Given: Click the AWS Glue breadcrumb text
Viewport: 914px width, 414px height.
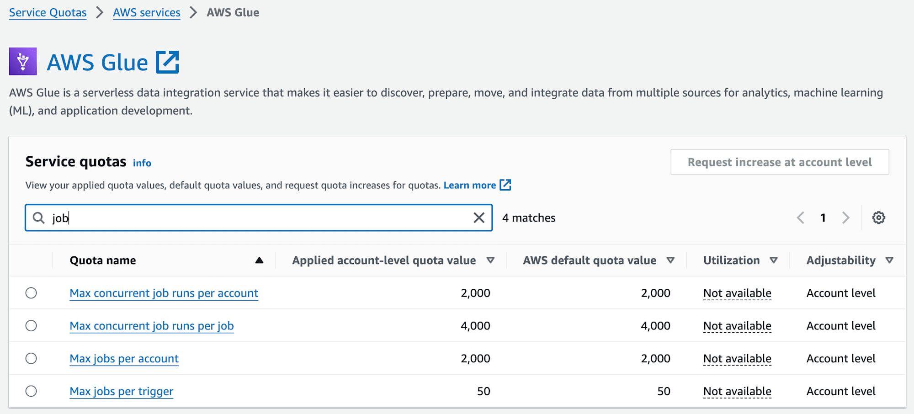Looking at the screenshot, I should 233,12.
